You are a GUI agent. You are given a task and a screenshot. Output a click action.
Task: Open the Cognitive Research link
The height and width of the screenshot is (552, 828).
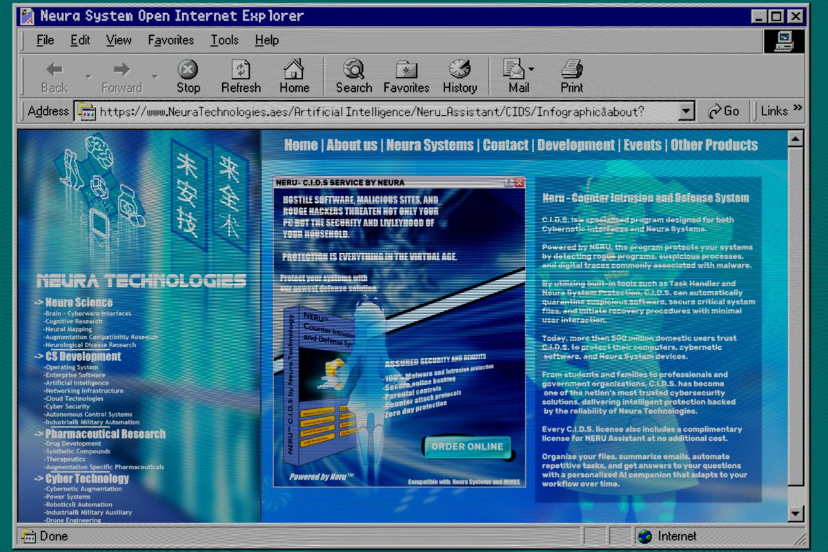click(x=73, y=322)
